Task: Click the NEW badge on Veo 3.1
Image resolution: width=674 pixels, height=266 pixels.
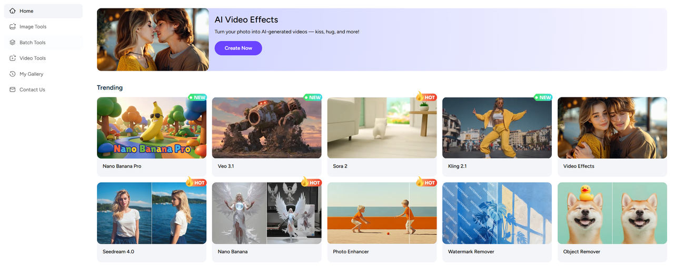Action: click(x=312, y=97)
